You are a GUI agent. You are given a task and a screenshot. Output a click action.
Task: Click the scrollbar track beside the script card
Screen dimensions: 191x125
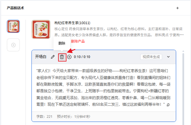click(x=183, y=88)
